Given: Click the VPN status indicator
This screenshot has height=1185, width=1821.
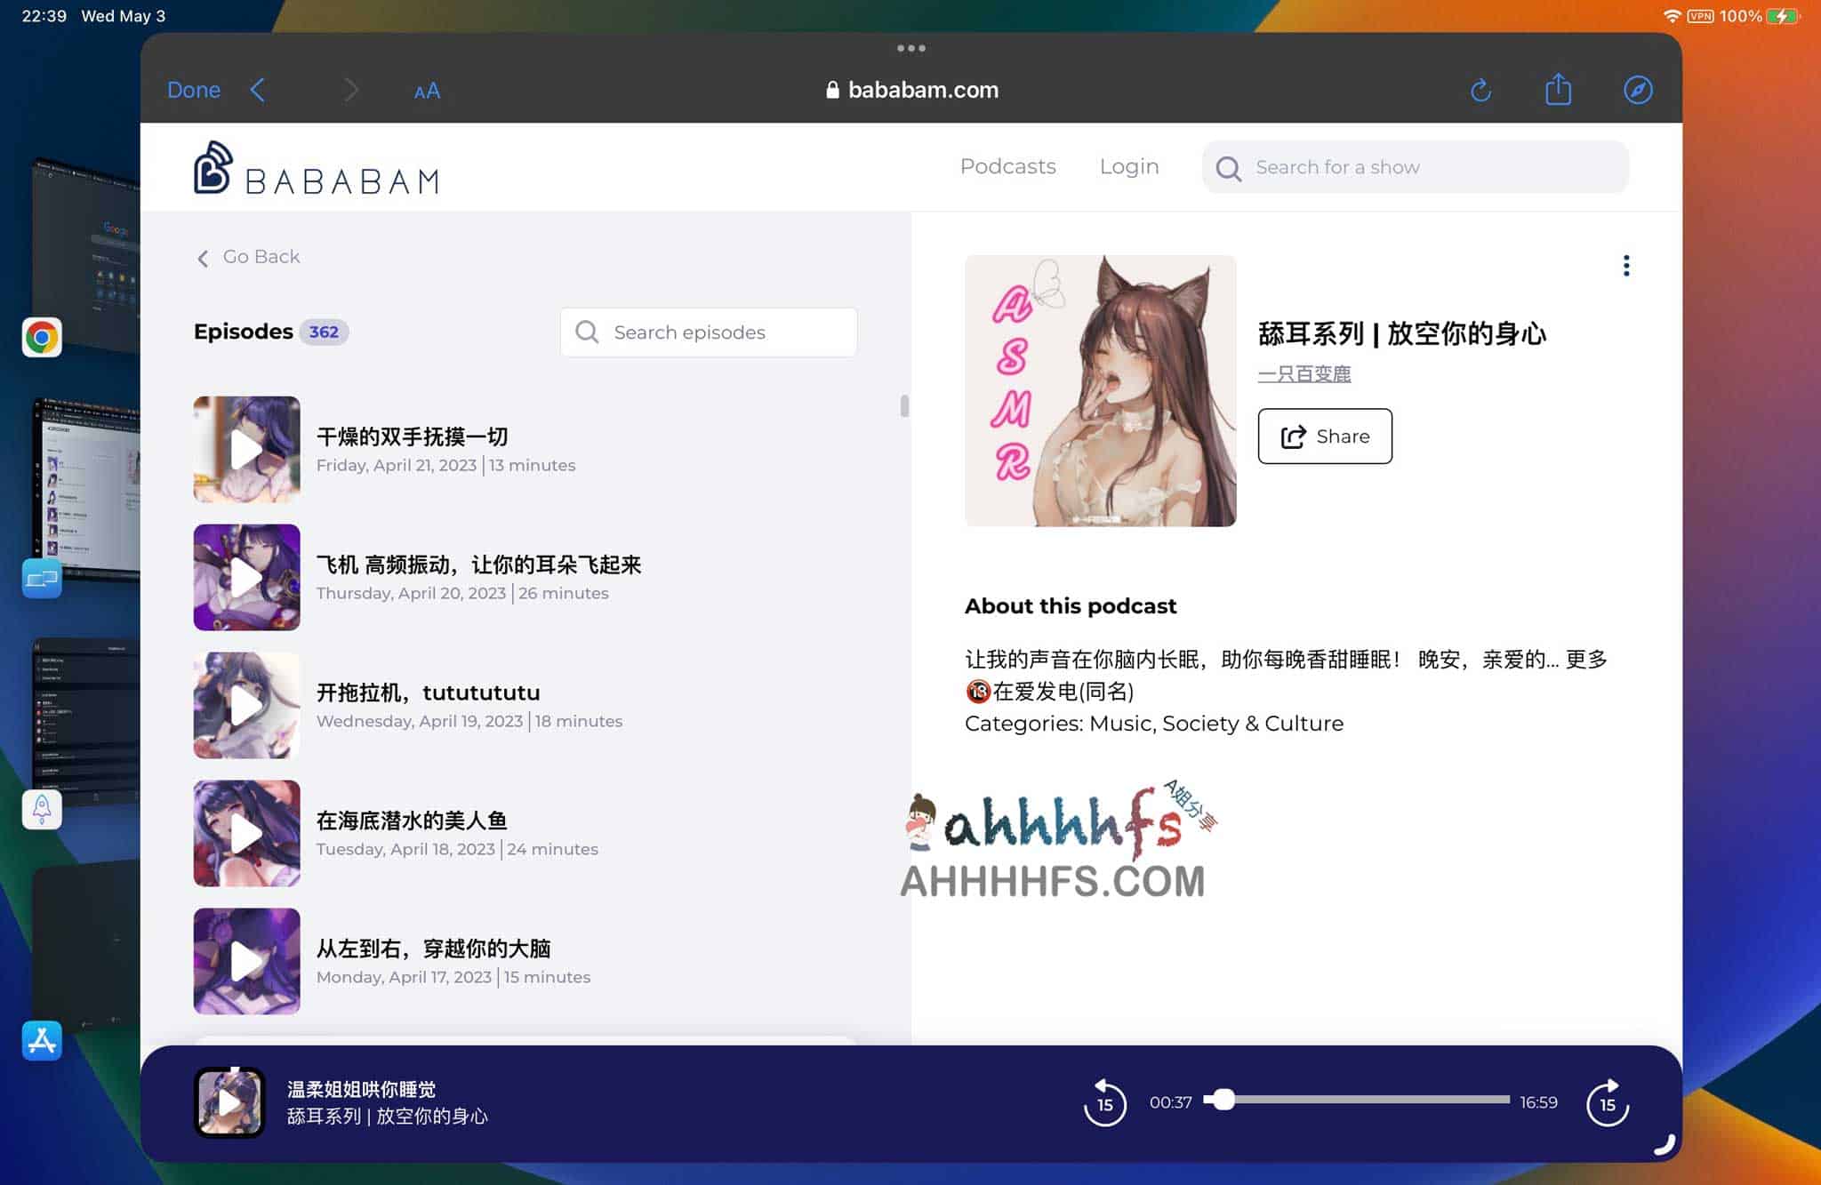Looking at the screenshot, I should (1700, 16).
